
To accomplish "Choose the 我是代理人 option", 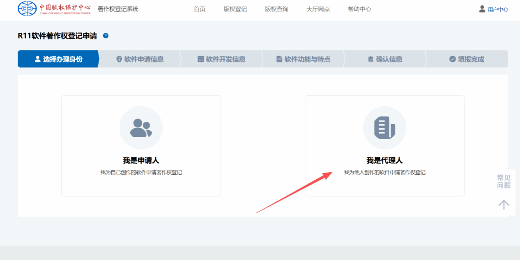I will [x=384, y=146].
